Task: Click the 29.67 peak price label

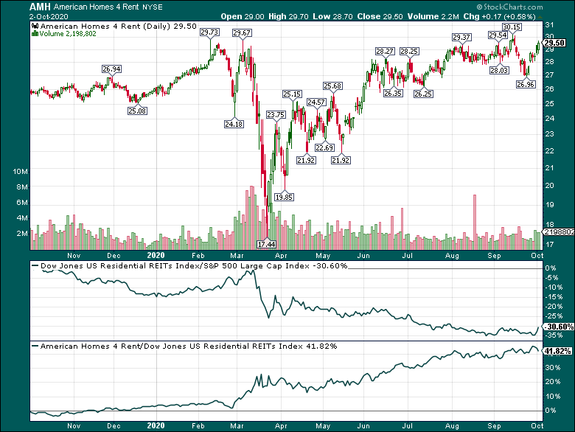Action: pos(242,33)
